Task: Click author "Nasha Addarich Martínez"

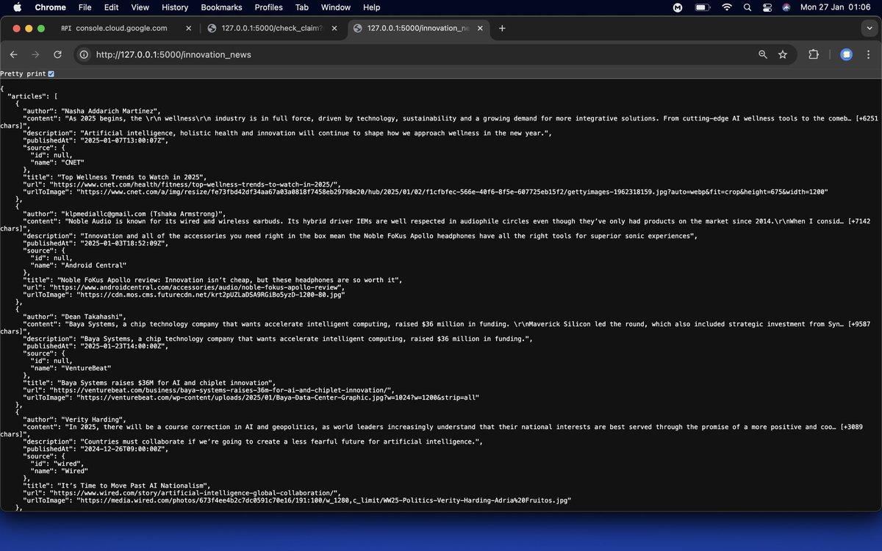Action: coord(110,111)
